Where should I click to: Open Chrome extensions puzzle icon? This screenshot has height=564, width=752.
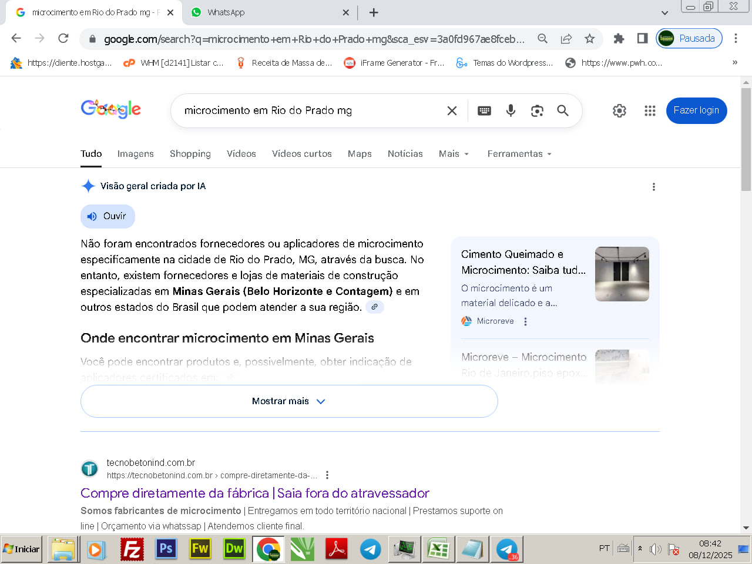(x=619, y=39)
